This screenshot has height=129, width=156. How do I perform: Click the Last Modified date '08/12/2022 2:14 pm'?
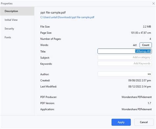[140, 87]
